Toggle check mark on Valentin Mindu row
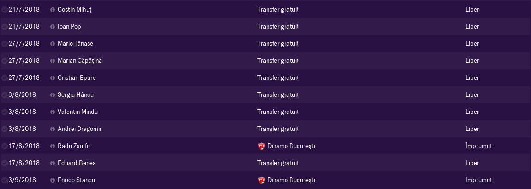Screen dimensions: 531x189 5,112
